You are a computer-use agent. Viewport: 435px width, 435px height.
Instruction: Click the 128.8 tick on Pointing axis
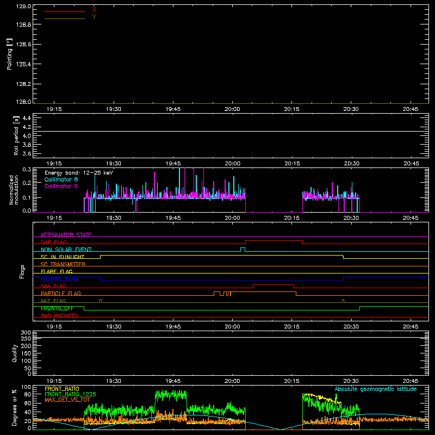(23, 24)
